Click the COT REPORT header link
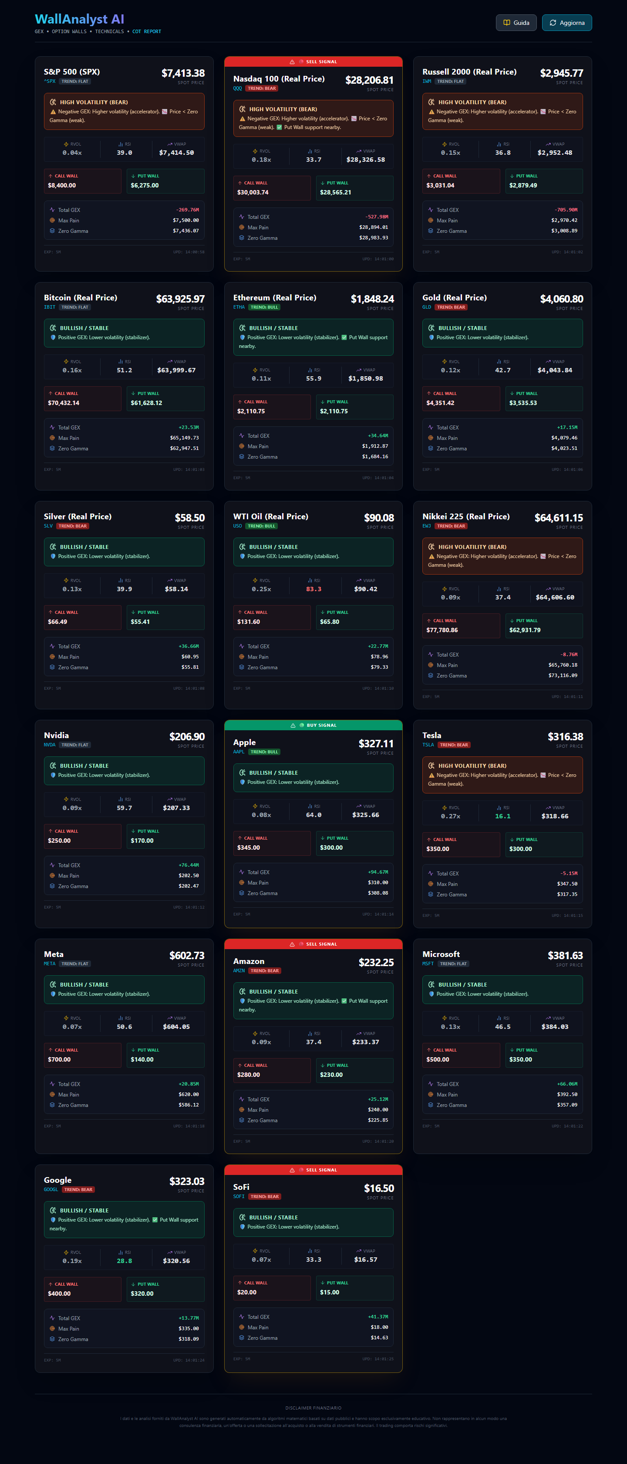627x1464 pixels. coord(146,32)
